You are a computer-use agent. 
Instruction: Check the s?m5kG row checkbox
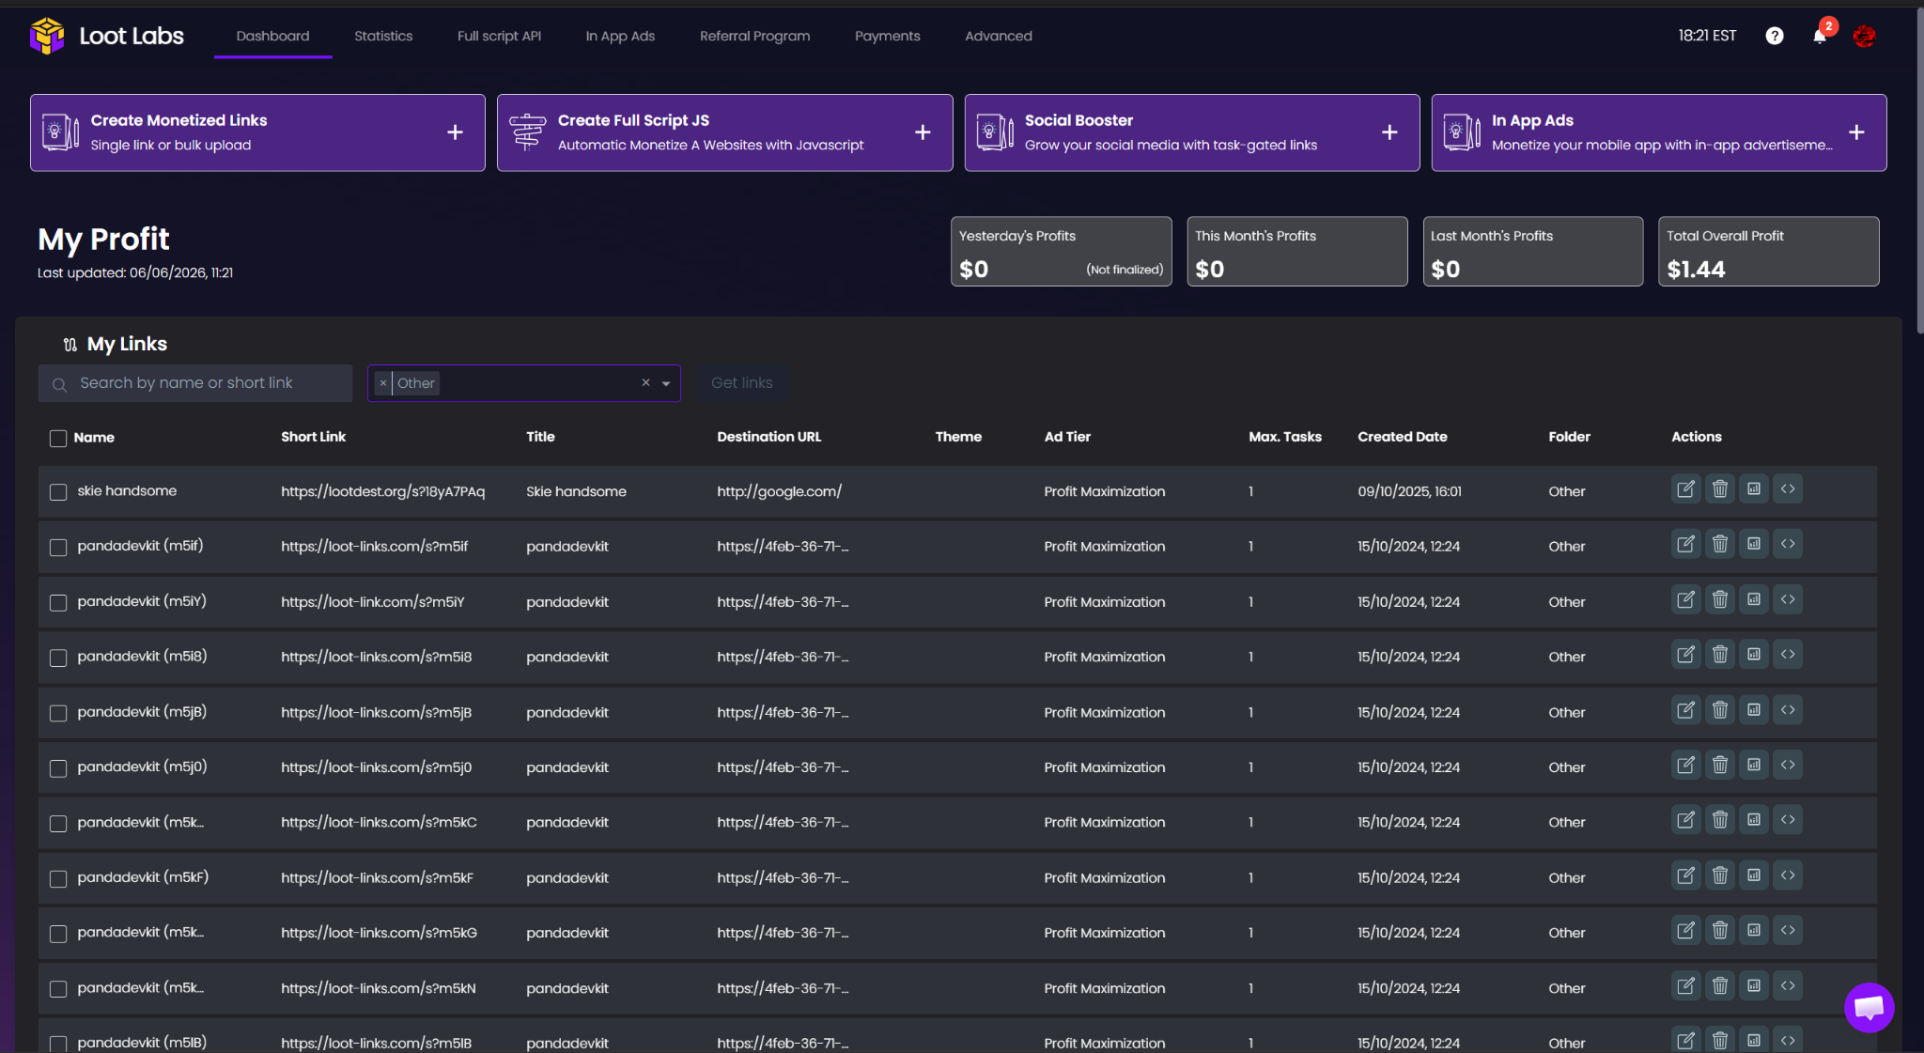tap(58, 934)
